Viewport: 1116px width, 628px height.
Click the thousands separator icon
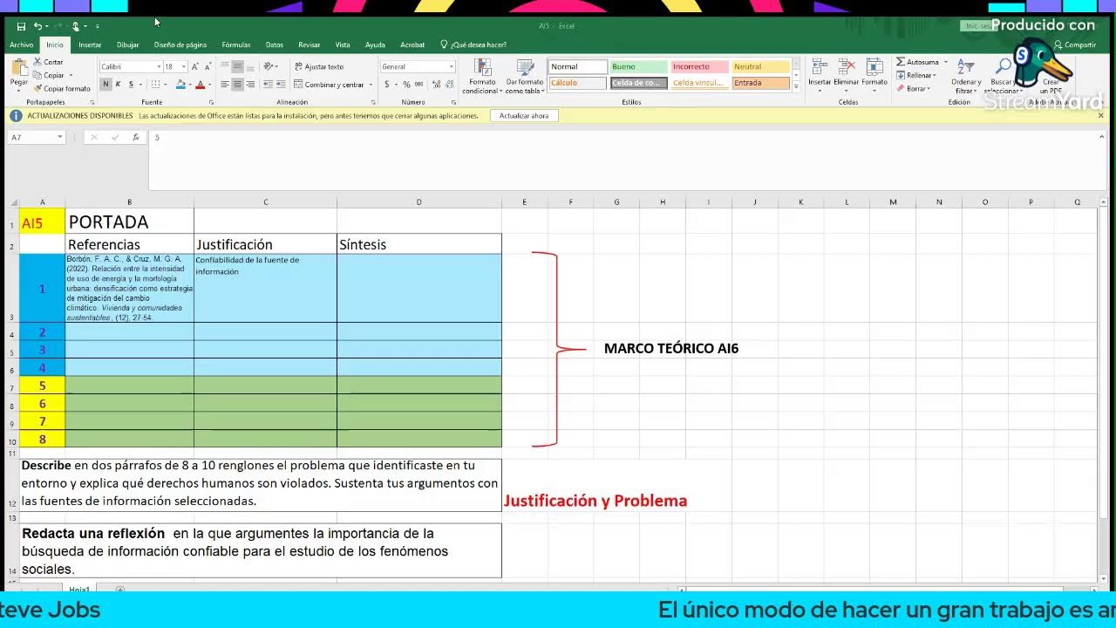click(418, 85)
